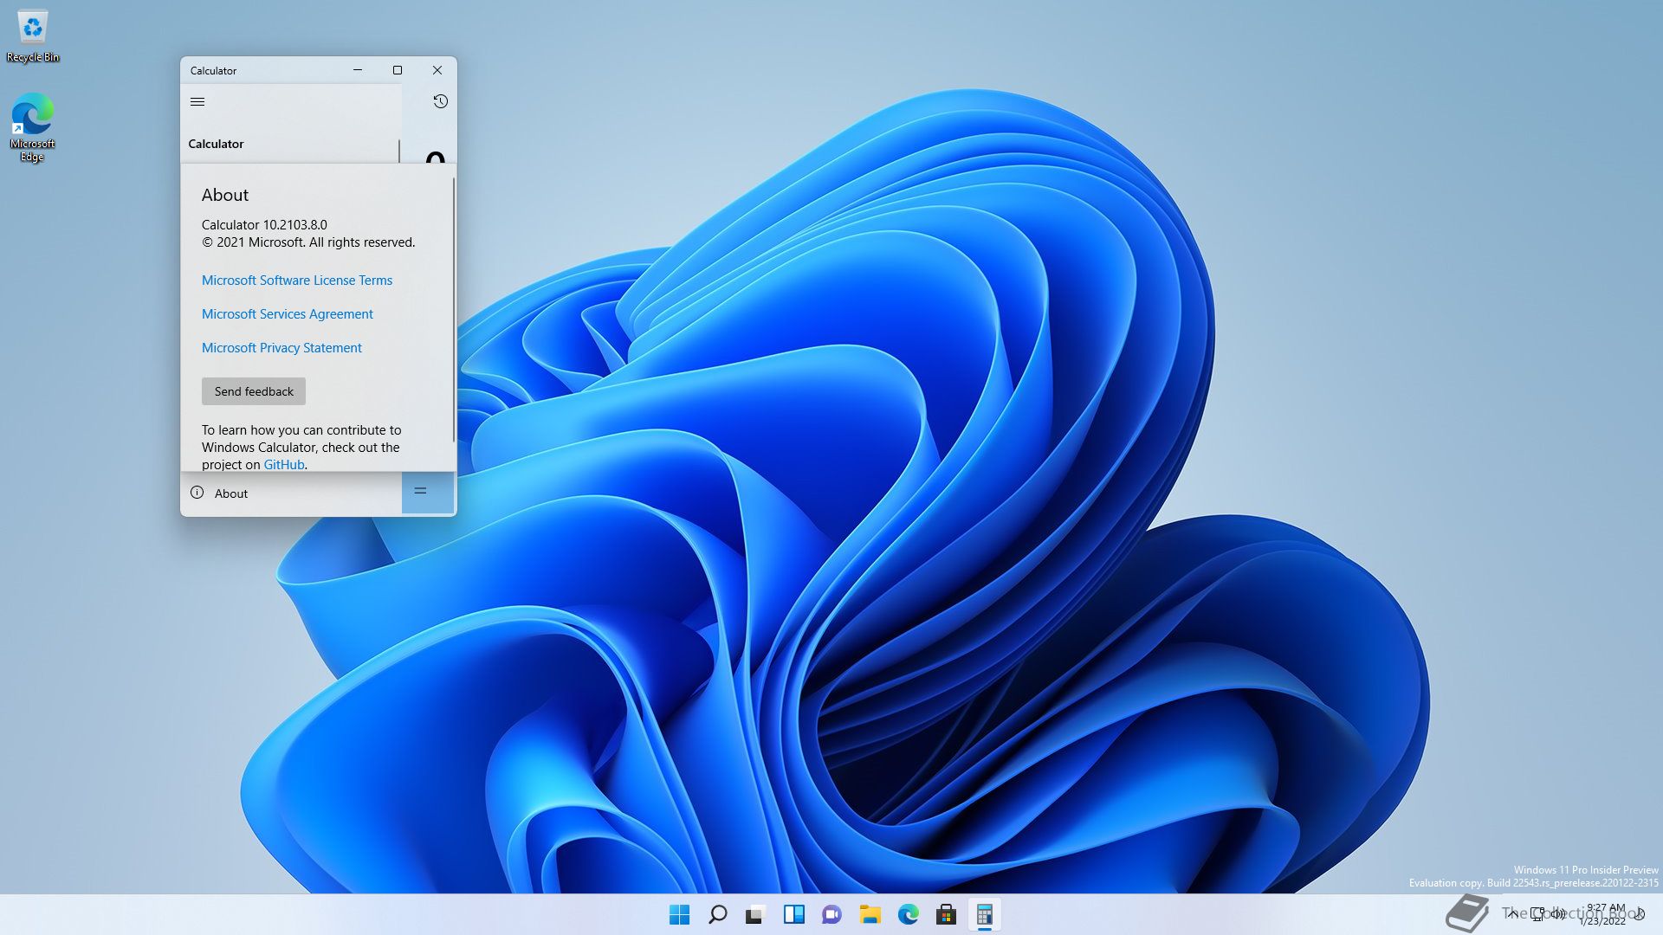Viewport: 1663px width, 935px height.
Task: Click the Calculator window title bar text
Action: pos(213,70)
